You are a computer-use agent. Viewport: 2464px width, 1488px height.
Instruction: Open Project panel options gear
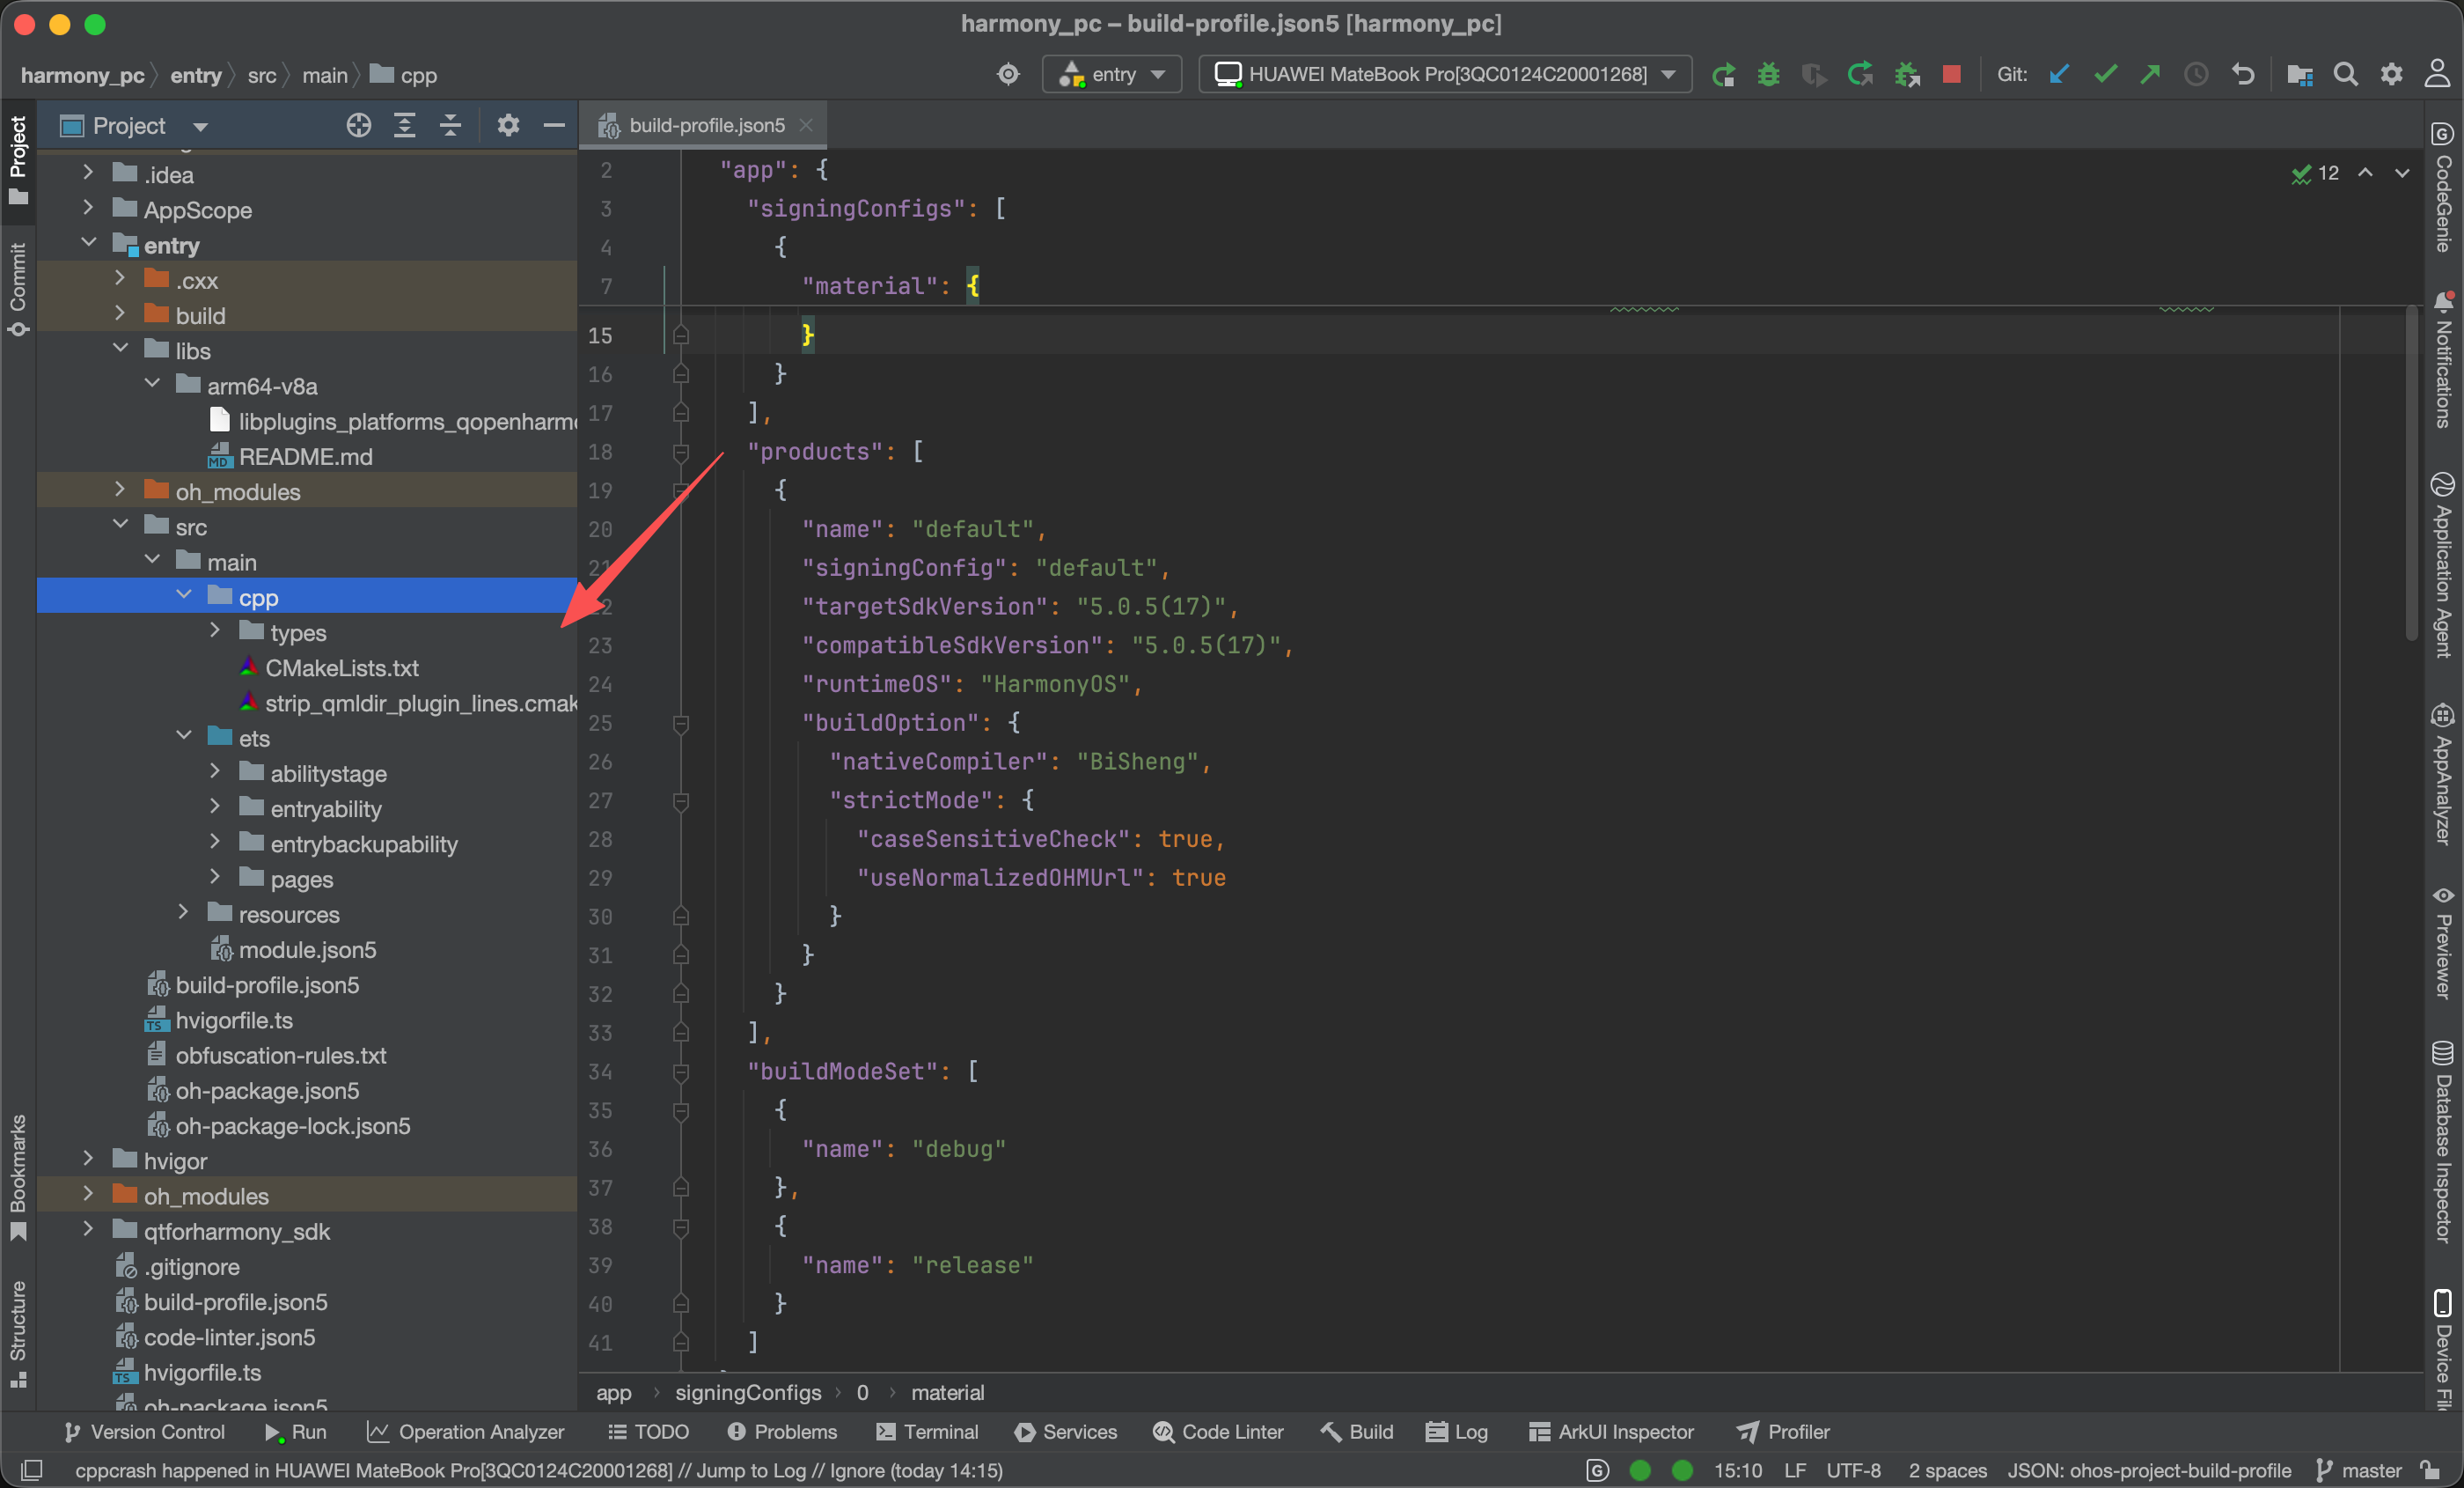point(508,125)
